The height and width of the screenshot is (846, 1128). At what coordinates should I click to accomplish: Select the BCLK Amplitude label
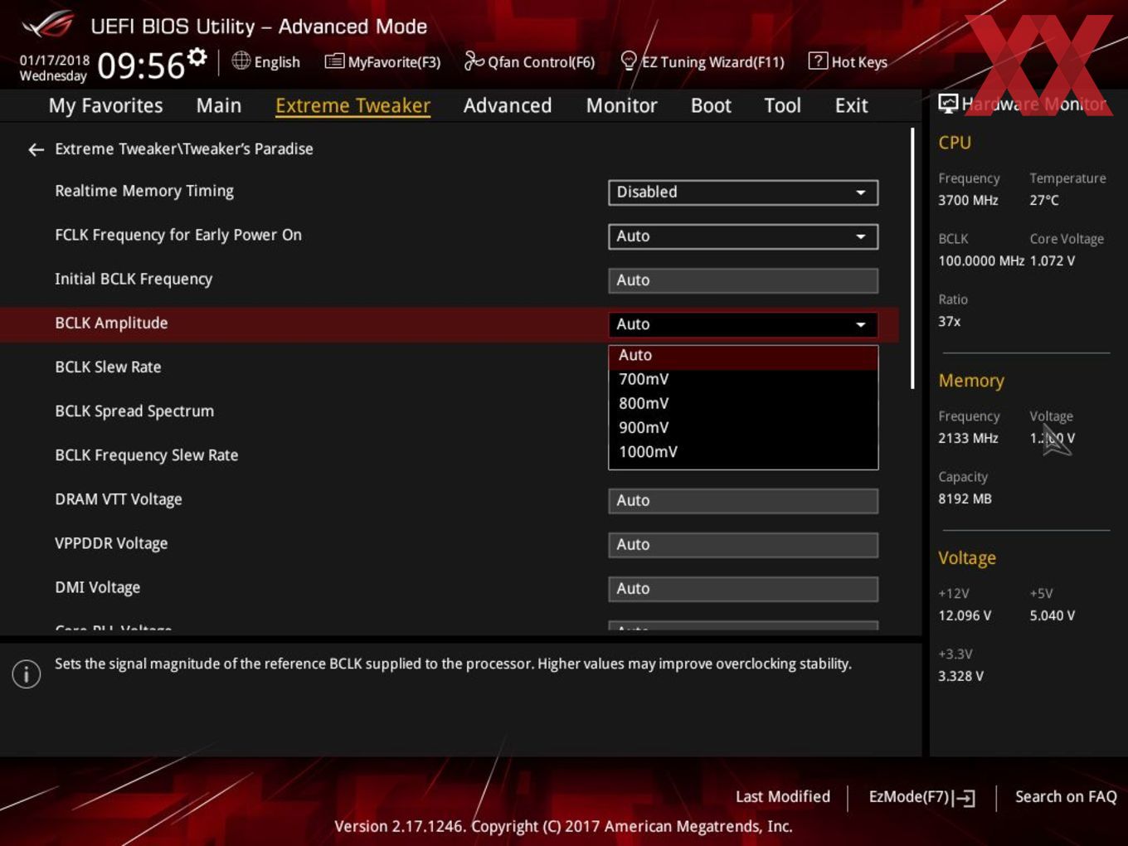pos(111,323)
